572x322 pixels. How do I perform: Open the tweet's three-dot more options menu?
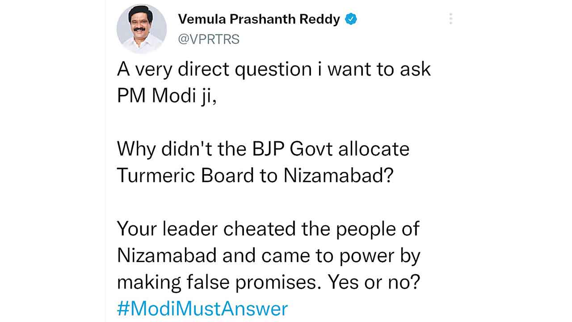click(450, 19)
